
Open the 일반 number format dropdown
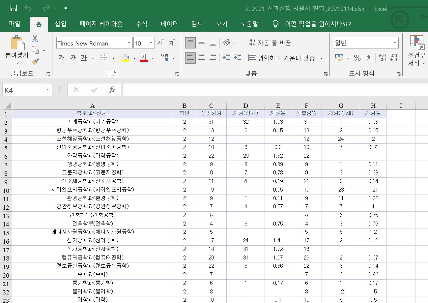pos(395,43)
